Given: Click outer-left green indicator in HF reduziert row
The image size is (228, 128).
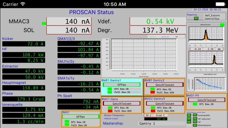Looking at the screenshot, I should 189,119.
